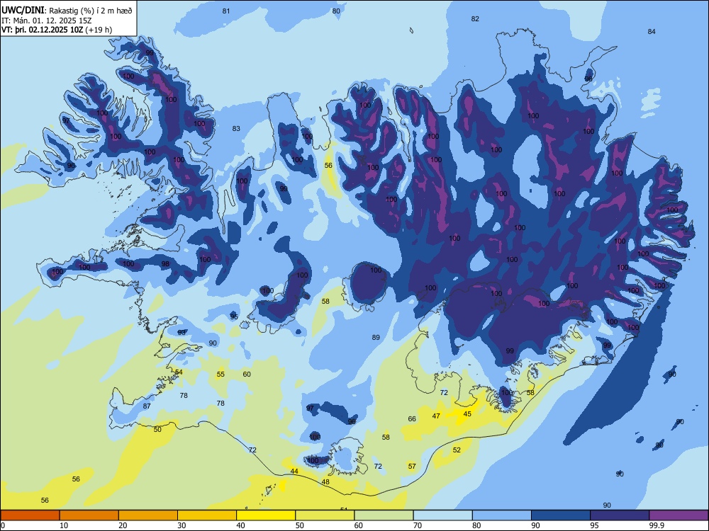This screenshot has height=531, width=709.
Task: Click the '20' legend scale label
Action: 123,525
